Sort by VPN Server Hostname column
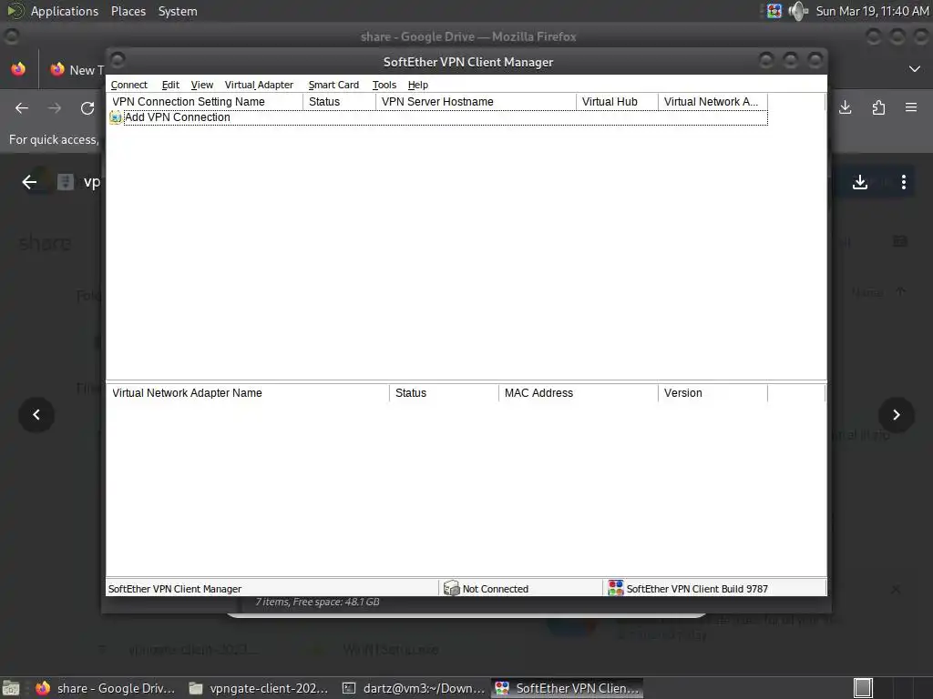The width and height of the screenshot is (933, 699). click(476, 102)
